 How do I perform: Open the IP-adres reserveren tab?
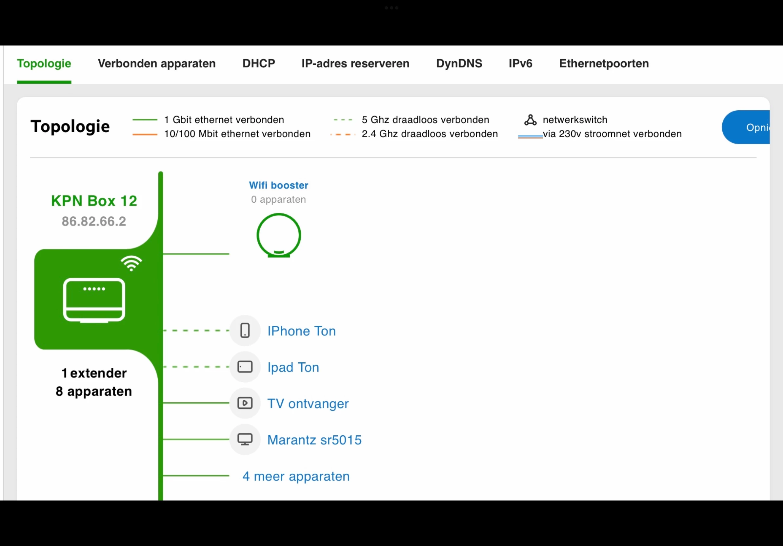tap(355, 64)
